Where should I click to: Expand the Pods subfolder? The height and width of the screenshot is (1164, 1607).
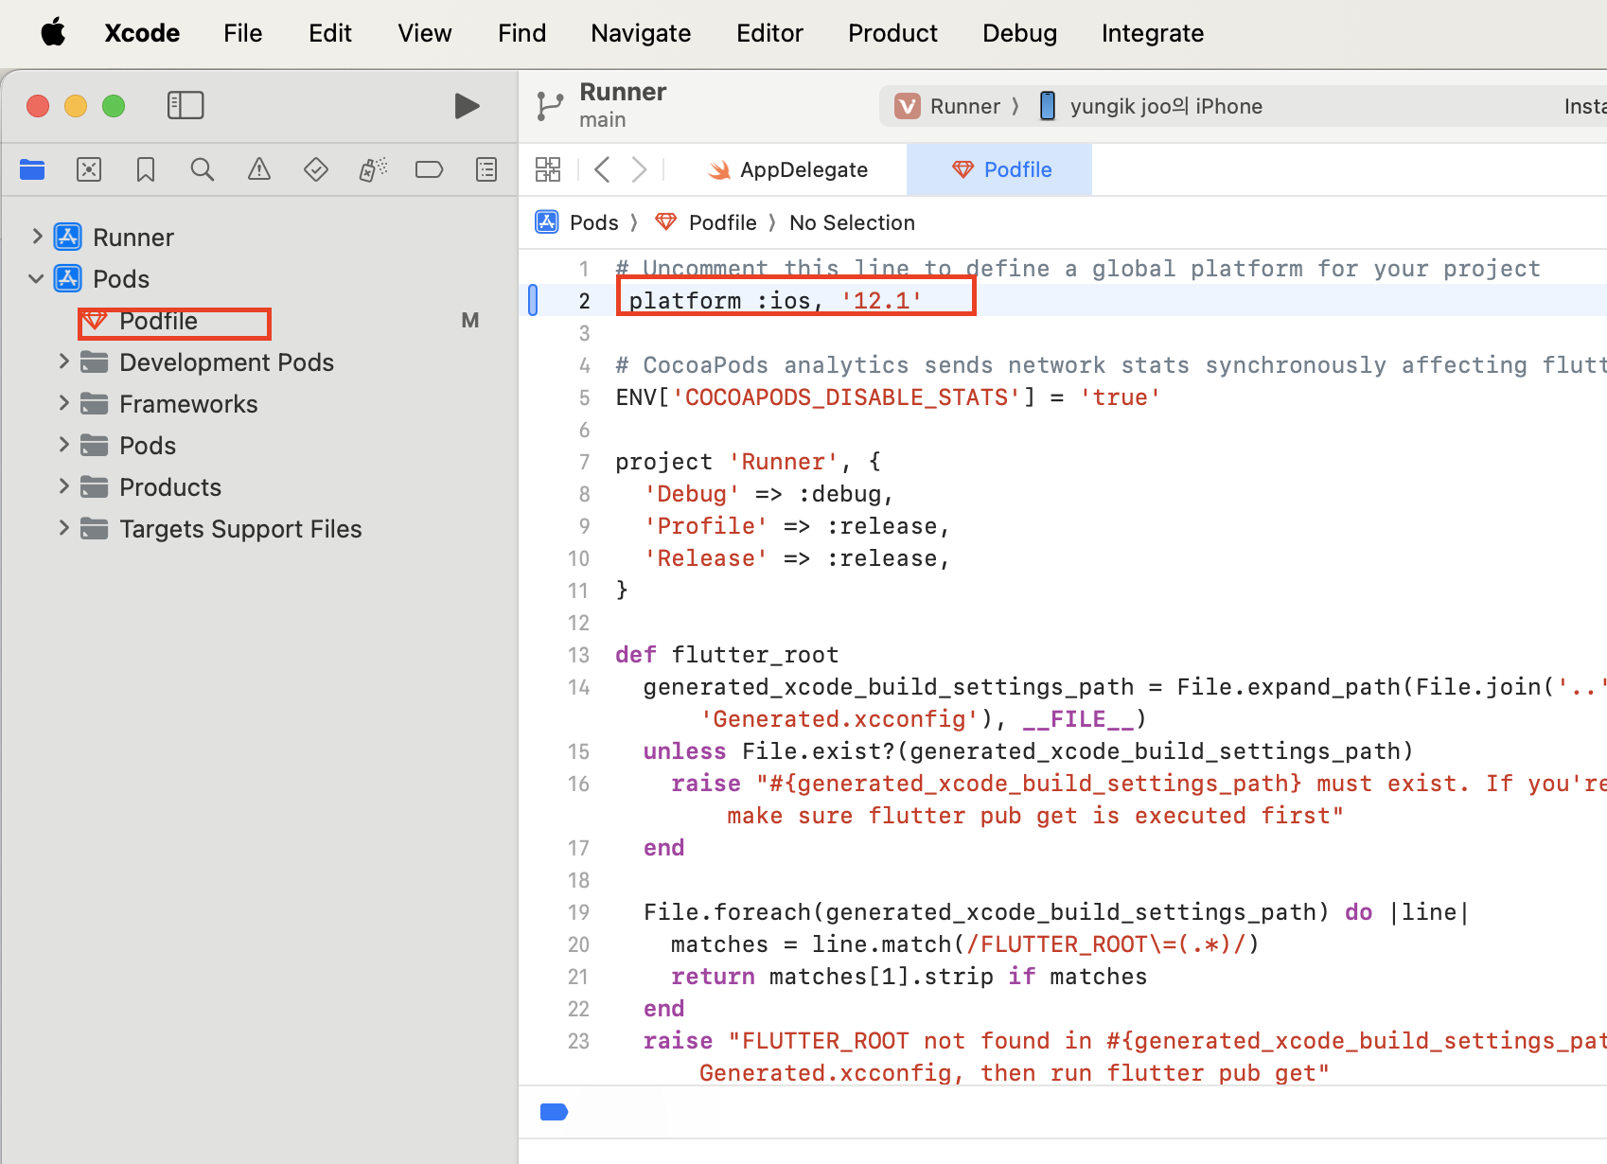click(x=63, y=445)
